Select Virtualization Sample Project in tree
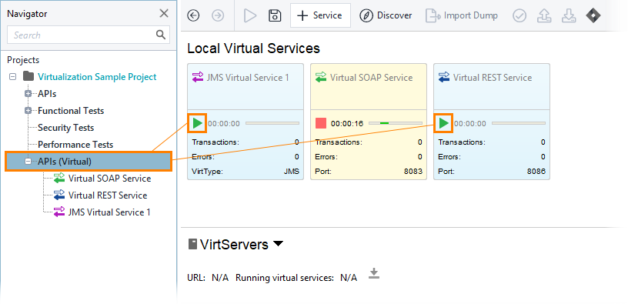This screenshot has width=628, height=304. click(97, 76)
